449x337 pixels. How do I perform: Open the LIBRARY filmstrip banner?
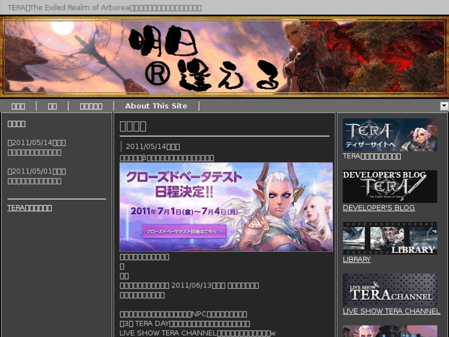point(390,238)
